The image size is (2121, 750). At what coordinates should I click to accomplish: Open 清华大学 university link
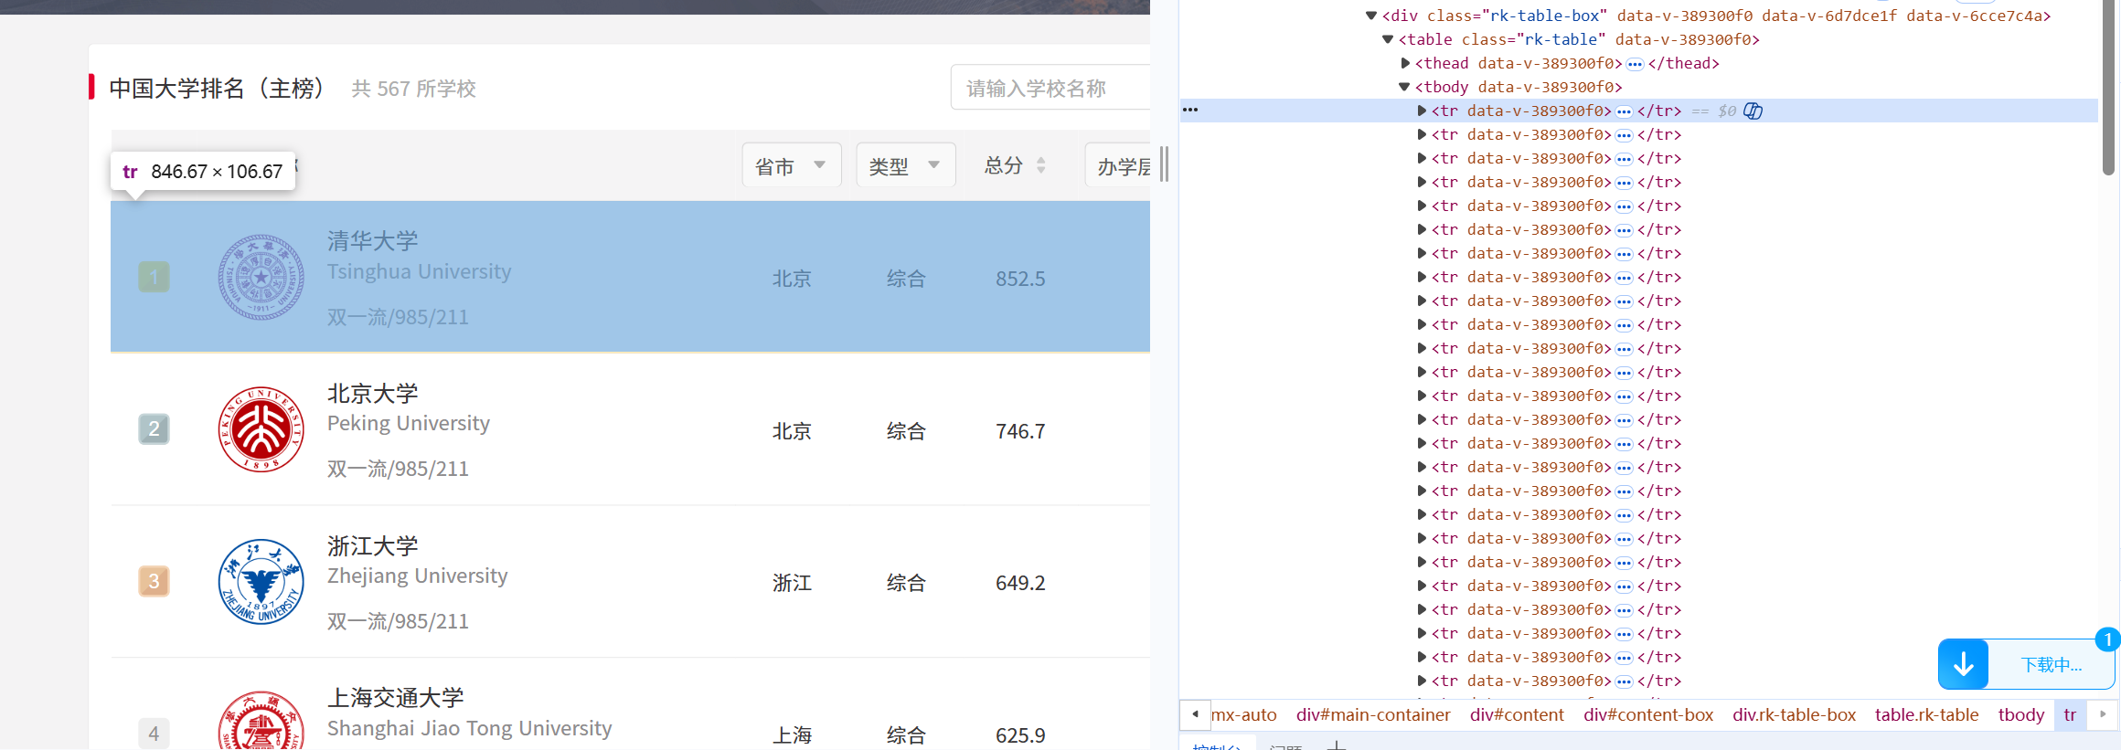tap(373, 241)
